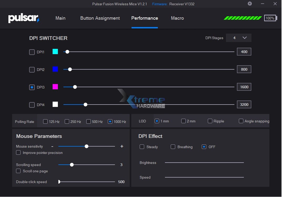The width and height of the screenshot is (282, 197).
Task: Open settings via the gear icon
Action: pos(250,4)
